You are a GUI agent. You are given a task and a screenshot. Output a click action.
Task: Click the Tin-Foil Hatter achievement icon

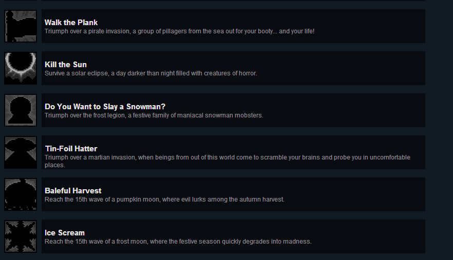[x=21, y=152]
